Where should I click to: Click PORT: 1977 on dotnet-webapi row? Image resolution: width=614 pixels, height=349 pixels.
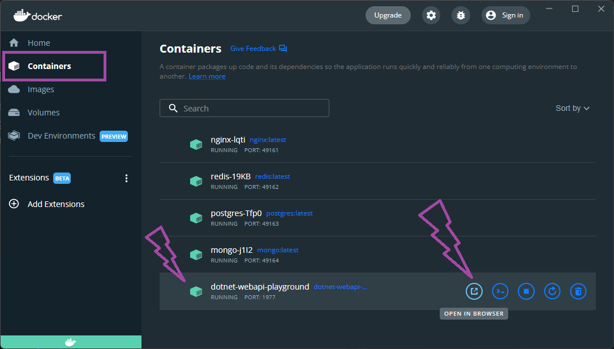click(260, 298)
